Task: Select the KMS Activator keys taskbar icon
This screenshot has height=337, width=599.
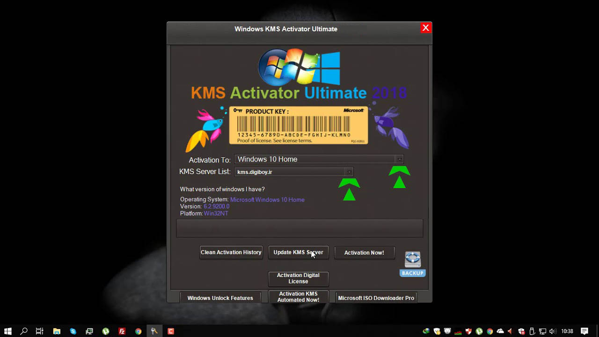Action: click(x=154, y=331)
